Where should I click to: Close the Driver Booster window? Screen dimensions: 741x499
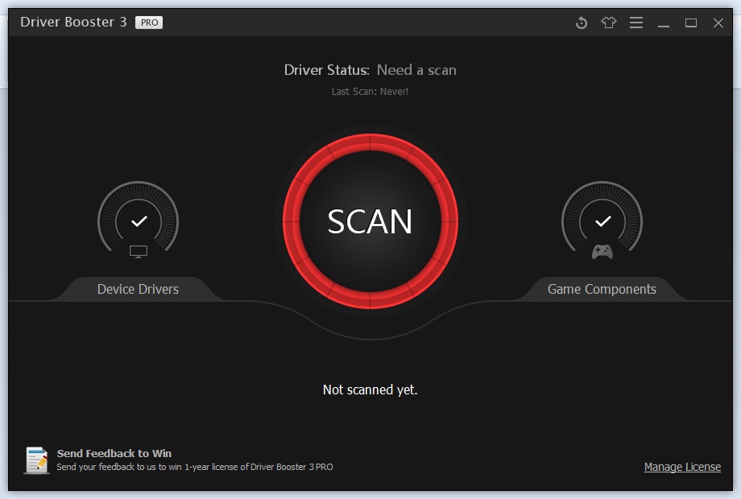(x=718, y=23)
